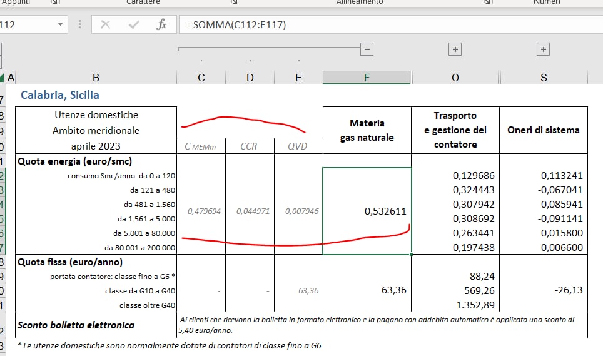Click the Select All corner triangle

pos(3,78)
